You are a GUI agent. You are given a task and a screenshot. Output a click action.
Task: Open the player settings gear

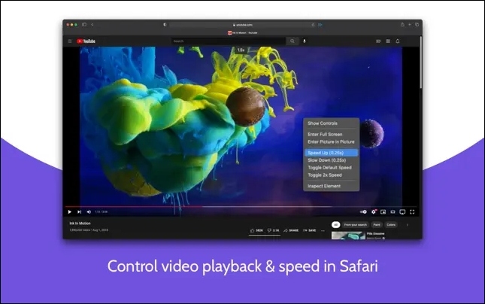point(374,211)
